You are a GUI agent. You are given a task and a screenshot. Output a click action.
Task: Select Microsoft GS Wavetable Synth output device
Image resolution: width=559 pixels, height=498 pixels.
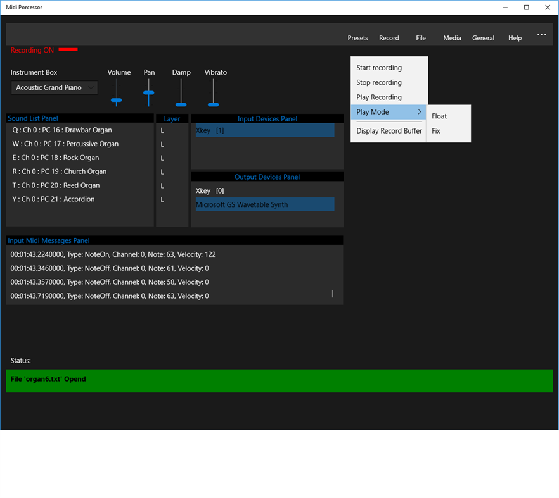[264, 204]
